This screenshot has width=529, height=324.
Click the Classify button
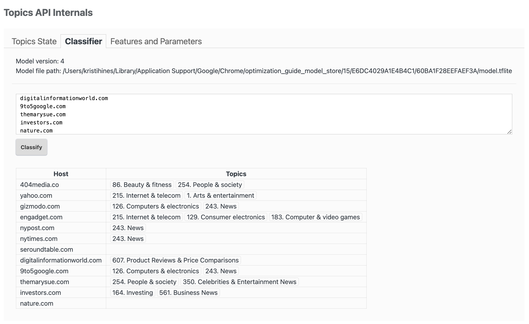(31, 147)
